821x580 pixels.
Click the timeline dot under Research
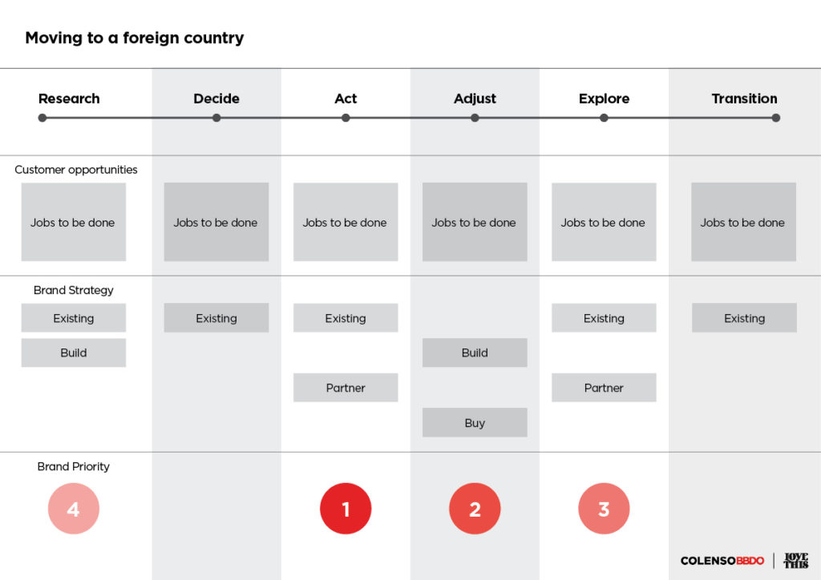pos(42,119)
